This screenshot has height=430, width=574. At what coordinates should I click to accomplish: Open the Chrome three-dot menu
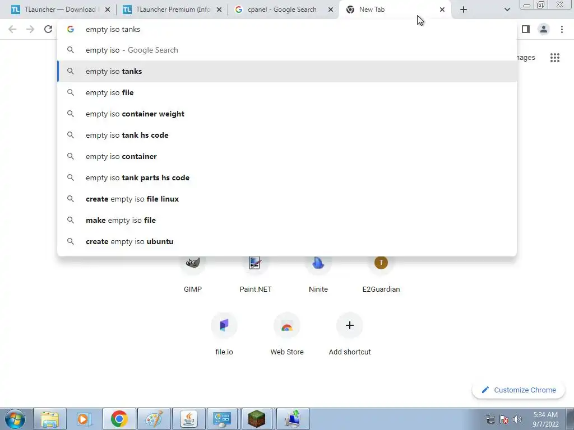pos(562,29)
